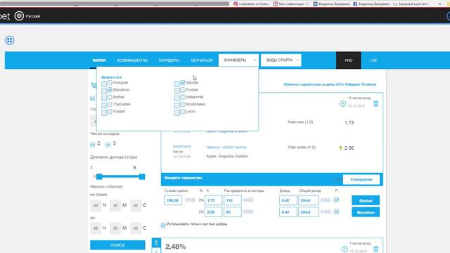Toggle the 3 outcomes checkbox
The width and height of the screenshot is (450, 253).
[108, 144]
